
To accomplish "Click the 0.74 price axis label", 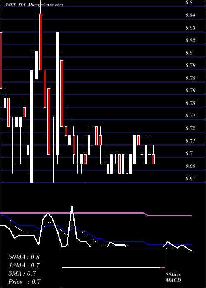I will coord(190,116).
